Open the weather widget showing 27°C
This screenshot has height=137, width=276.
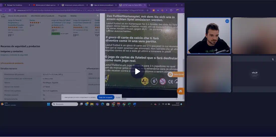click(9, 104)
